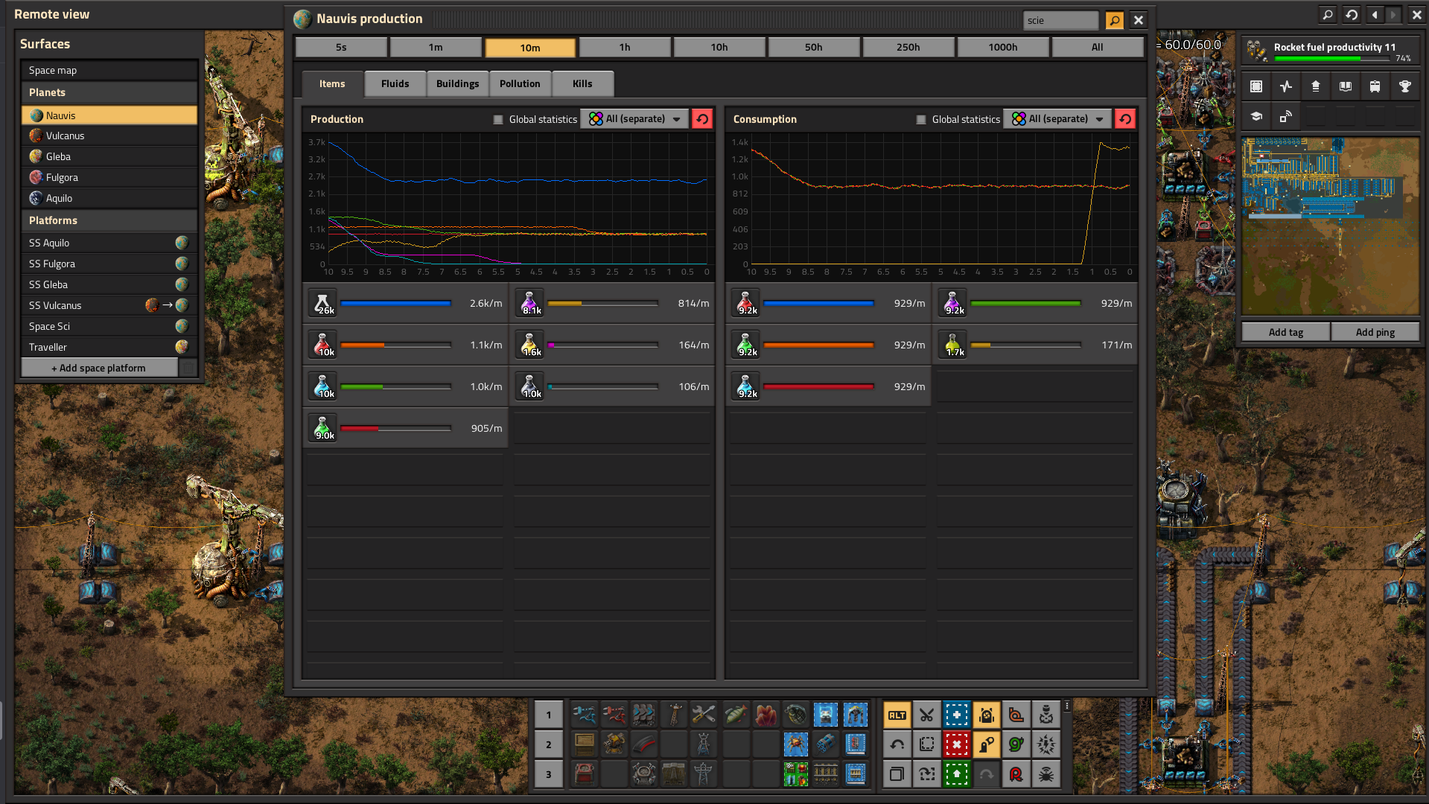Pick the spidertron blueprint in quickbar row 2

click(x=795, y=744)
